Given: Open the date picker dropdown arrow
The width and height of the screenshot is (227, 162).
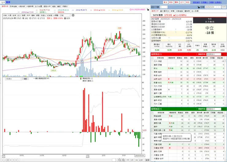Looking at the screenshot, I should tap(221, 7).
